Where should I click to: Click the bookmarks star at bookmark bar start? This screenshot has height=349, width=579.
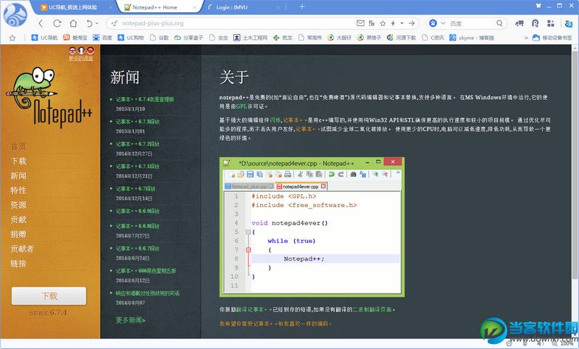coord(12,38)
